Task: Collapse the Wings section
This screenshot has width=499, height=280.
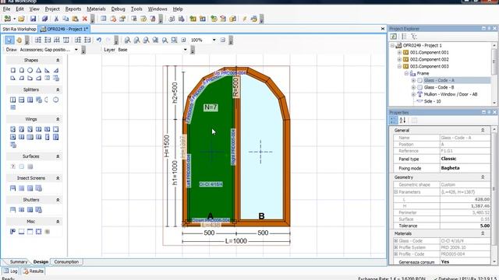Action: [58, 119]
